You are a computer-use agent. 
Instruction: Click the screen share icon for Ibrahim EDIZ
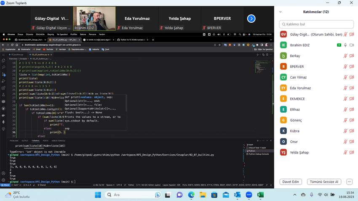(339, 45)
